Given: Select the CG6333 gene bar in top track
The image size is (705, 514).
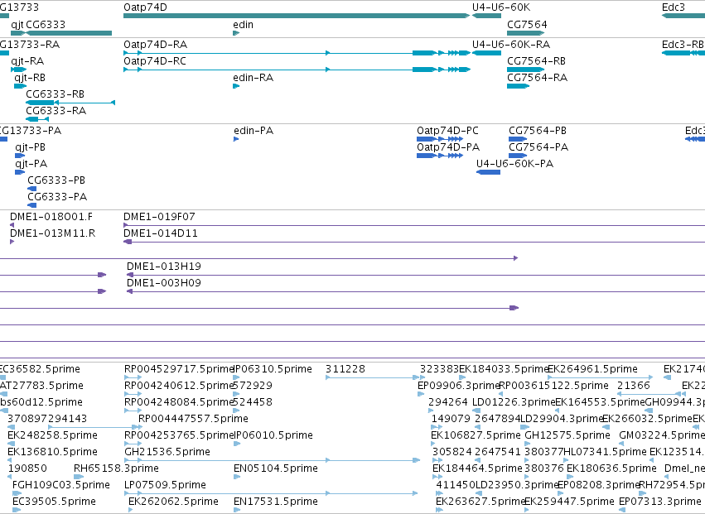Looking at the screenshot, I should pyautogui.click(x=69, y=33).
